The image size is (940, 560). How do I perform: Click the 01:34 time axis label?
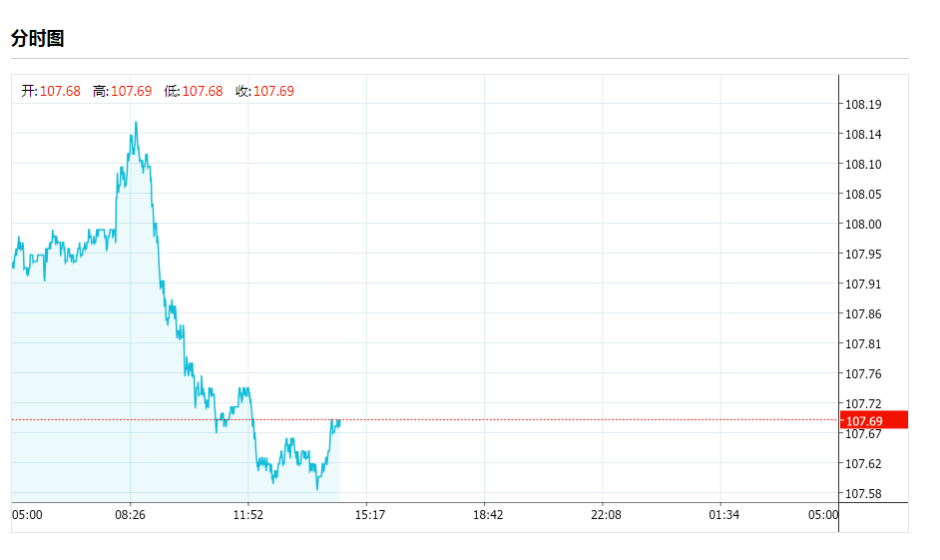coord(724,515)
